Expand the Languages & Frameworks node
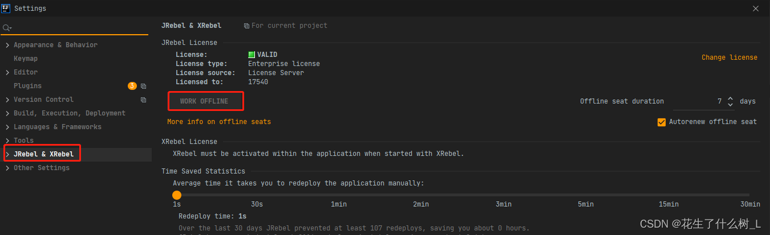The height and width of the screenshot is (235, 770). [x=7, y=127]
